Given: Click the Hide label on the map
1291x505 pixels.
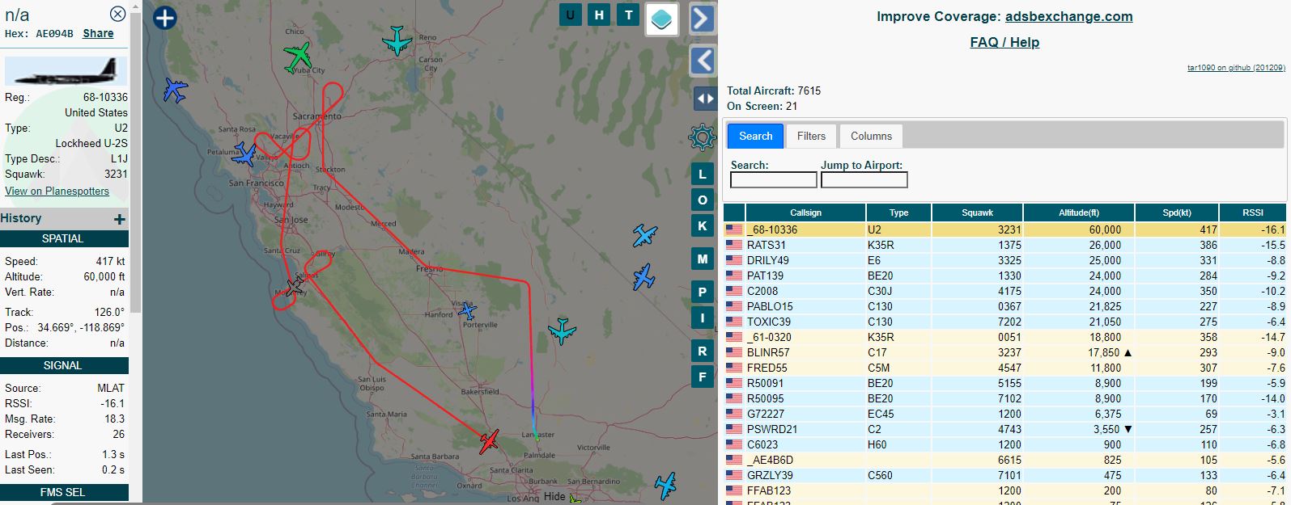Looking at the screenshot, I should (554, 496).
